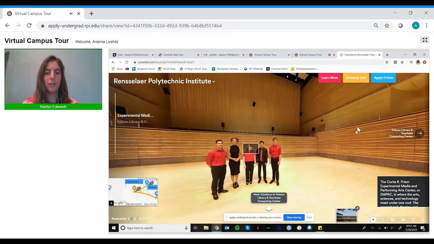Go back in the shared browser
The height and width of the screenshot is (244, 434).
tap(113, 62)
